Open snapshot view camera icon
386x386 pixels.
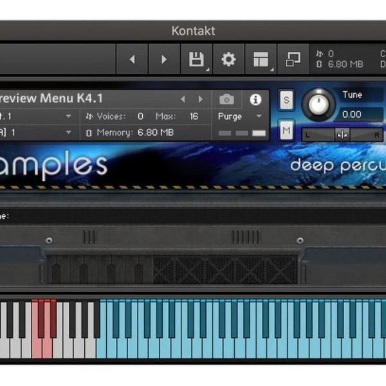tap(226, 100)
